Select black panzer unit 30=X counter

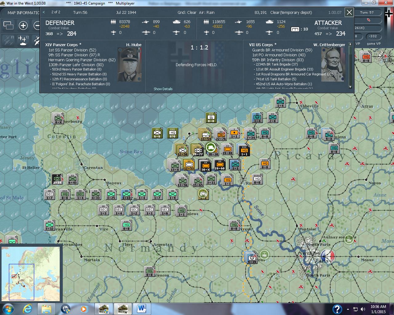click(x=205, y=165)
